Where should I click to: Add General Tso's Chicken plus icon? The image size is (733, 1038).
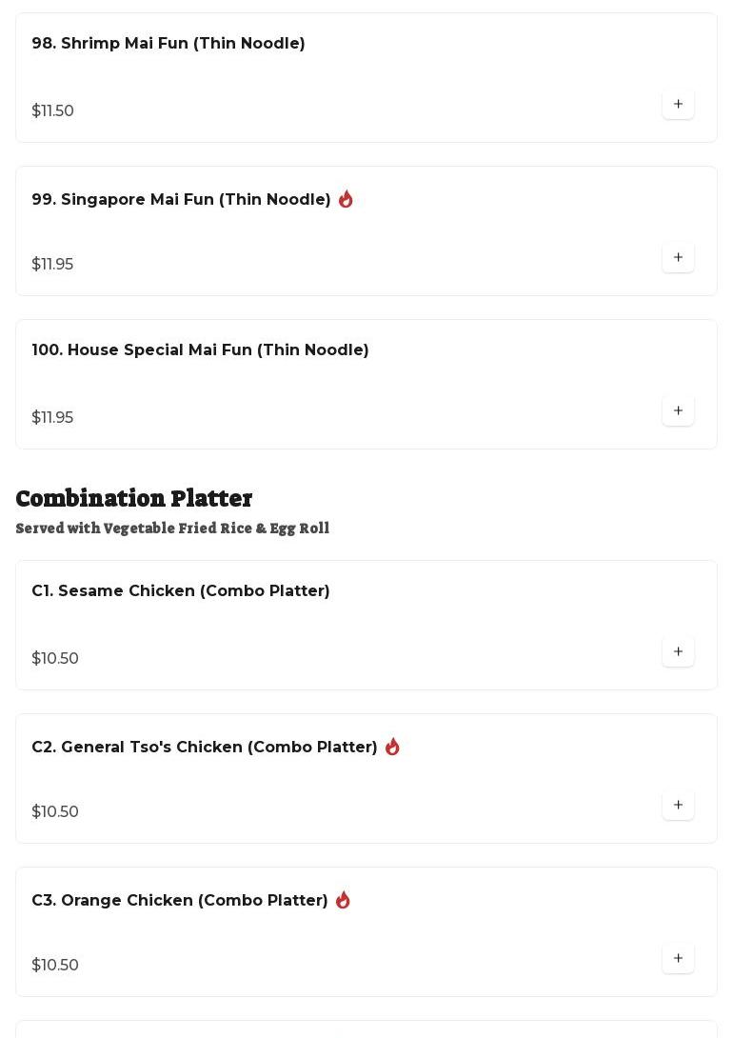(678, 805)
